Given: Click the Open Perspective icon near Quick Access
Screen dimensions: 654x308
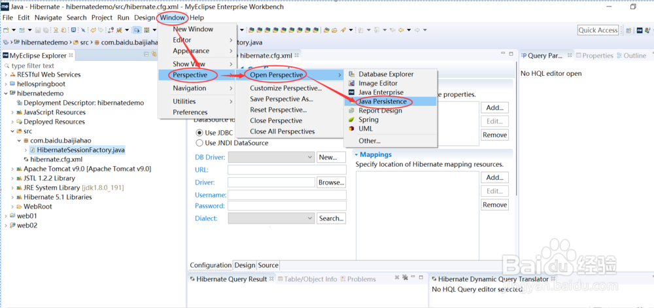Looking at the screenshot, I should click(x=628, y=31).
